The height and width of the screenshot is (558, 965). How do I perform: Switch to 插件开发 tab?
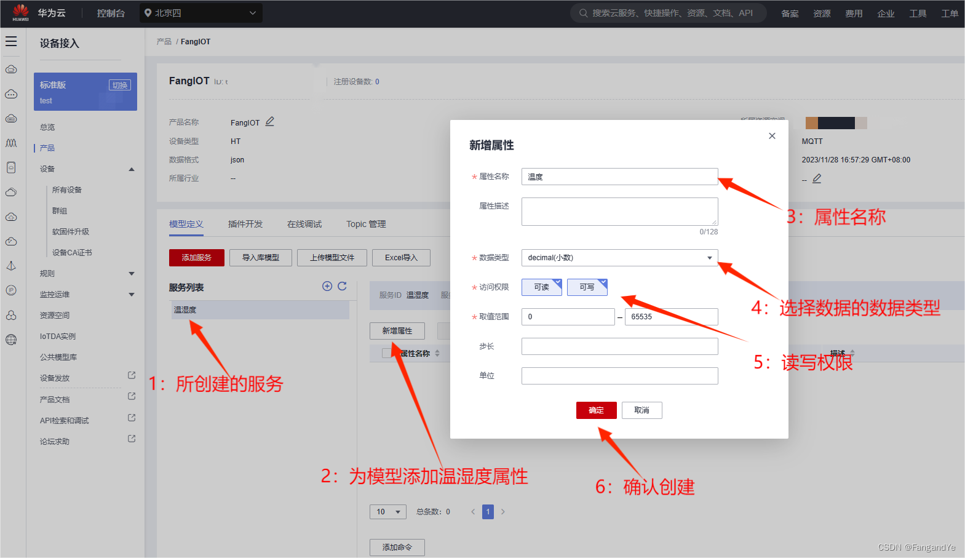(x=245, y=224)
